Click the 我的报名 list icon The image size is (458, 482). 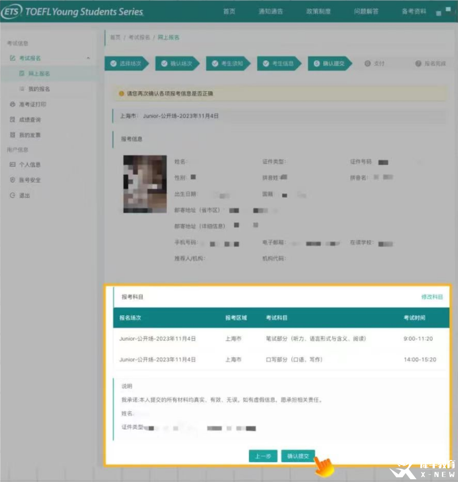(x=22, y=88)
